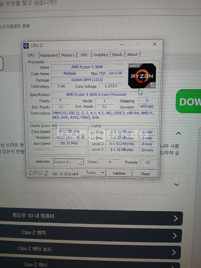Click the MTS-B0 revision value
The width and height of the screenshot is (201, 268).
coord(147,107)
